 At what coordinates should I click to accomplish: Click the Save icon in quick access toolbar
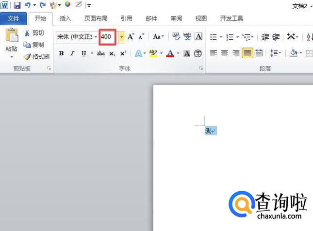coord(17,5)
